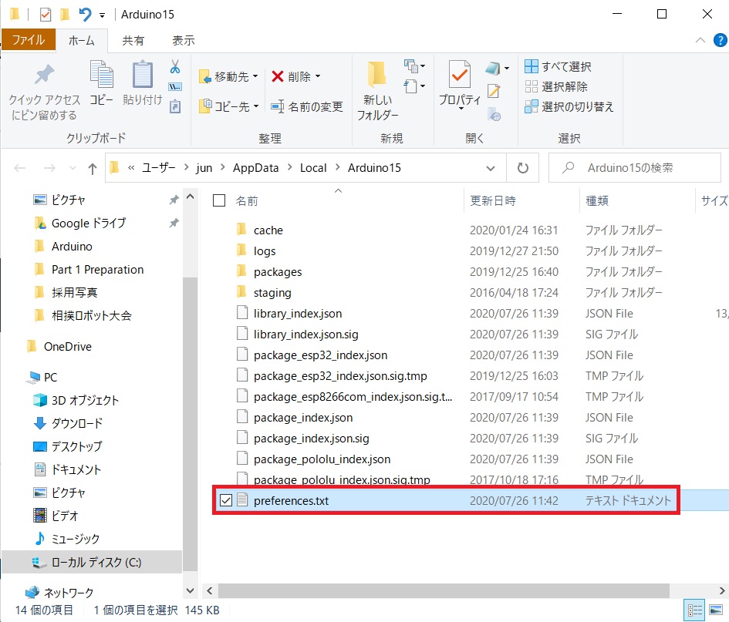Click the Edit file icon in Open group
This screenshot has height=622, width=729.
pyautogui.click(x=493, y=91)
